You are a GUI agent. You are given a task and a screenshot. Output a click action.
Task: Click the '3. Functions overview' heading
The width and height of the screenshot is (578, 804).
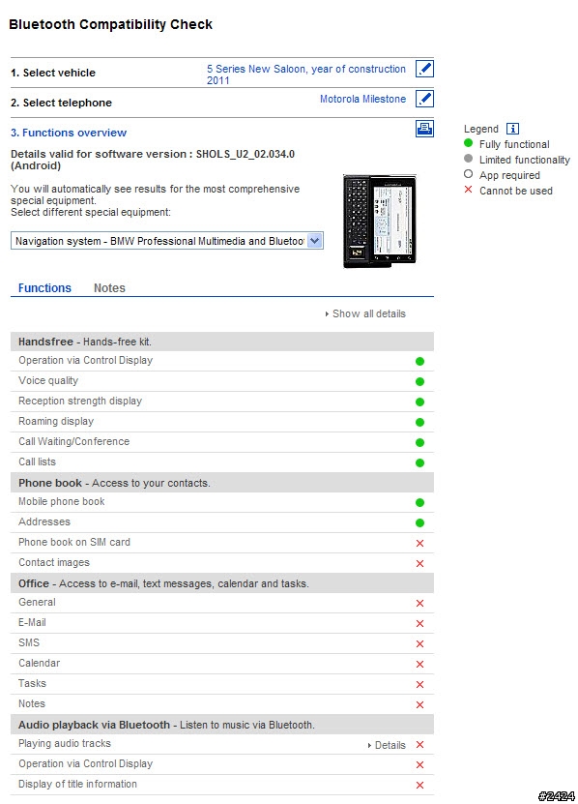[x=69, y=133]
